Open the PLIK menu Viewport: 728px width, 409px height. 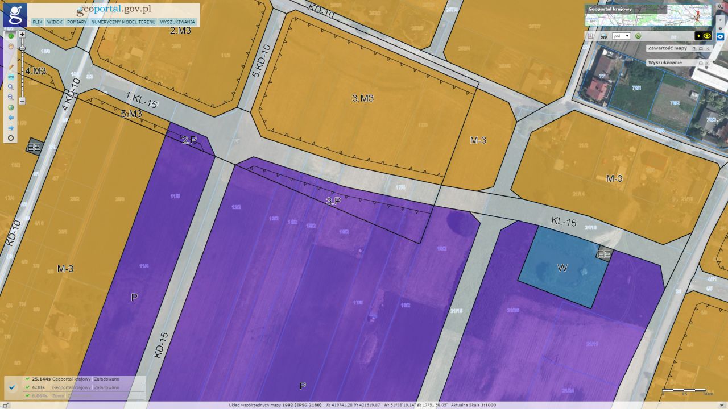click(x=38, y=22)
